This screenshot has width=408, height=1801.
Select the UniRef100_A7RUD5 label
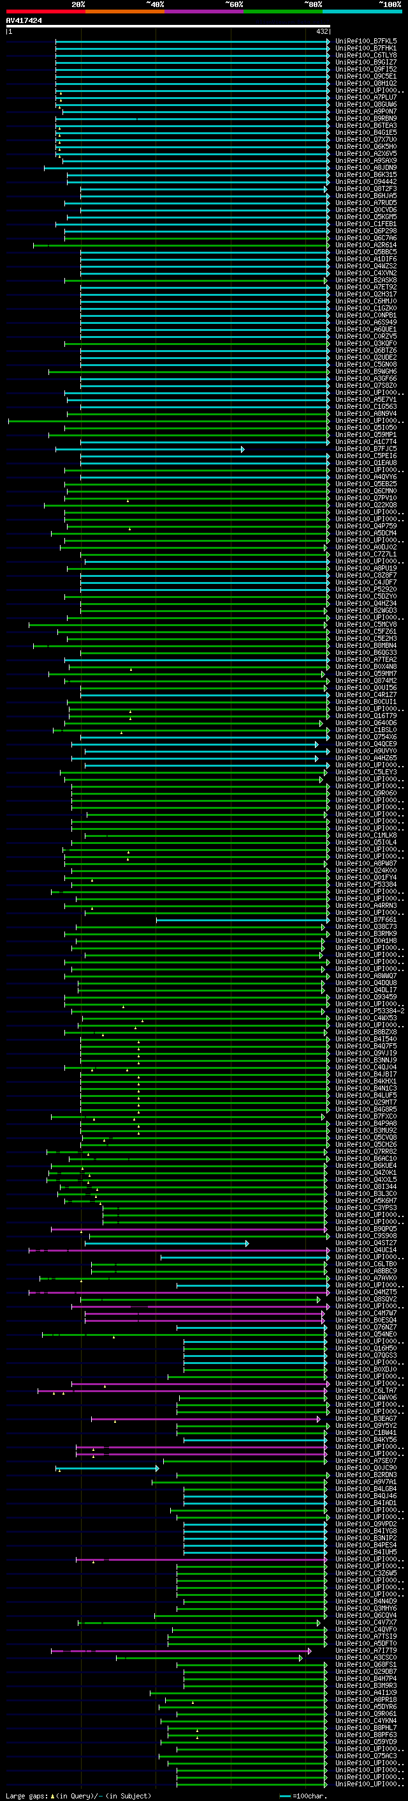pos(366,203)
